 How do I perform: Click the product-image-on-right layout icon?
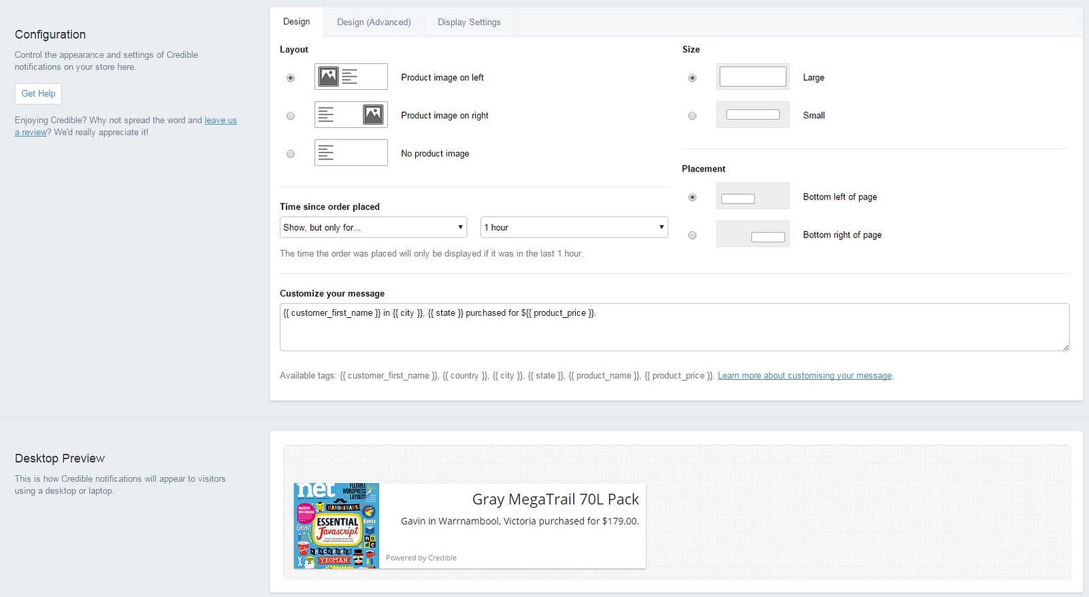click(x=351, y=115)
